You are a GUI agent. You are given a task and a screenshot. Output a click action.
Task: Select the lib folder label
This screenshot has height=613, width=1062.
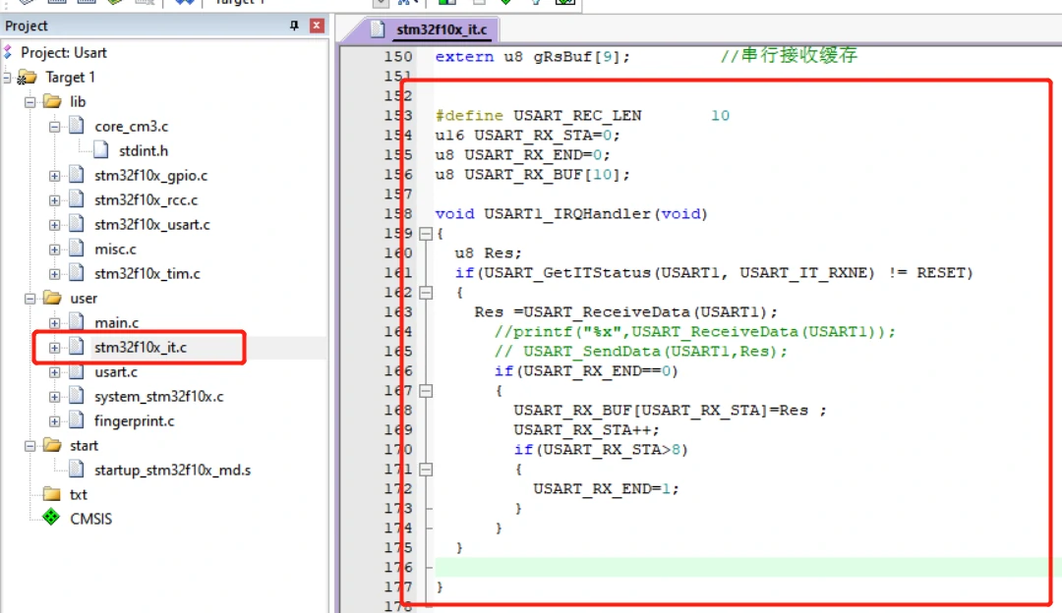coord(78,101)
